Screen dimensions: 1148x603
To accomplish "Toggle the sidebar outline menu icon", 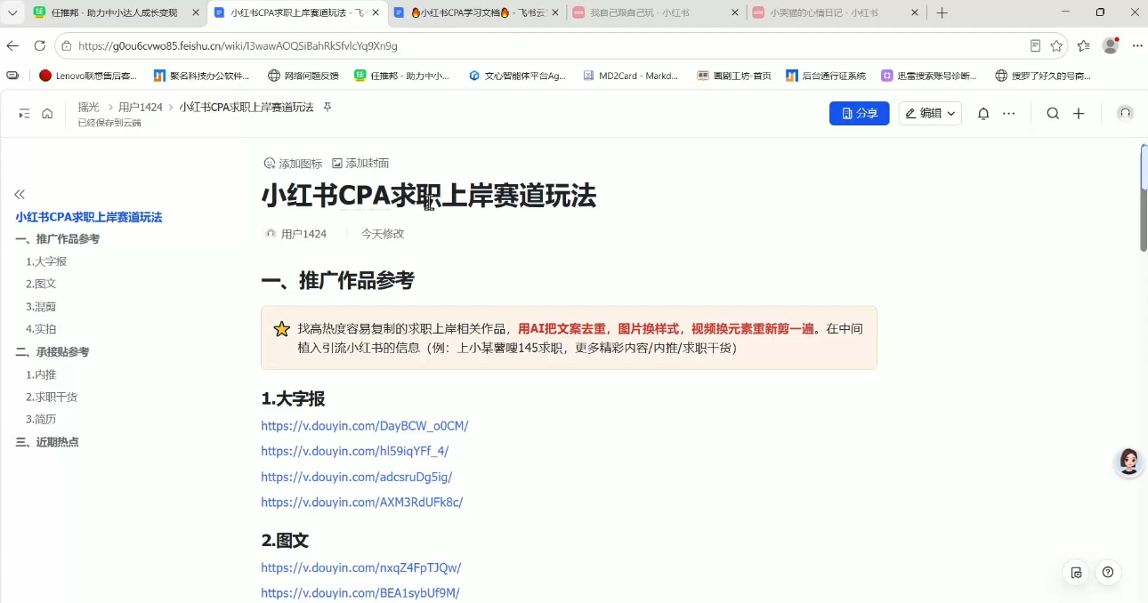I will coord(24,113).
